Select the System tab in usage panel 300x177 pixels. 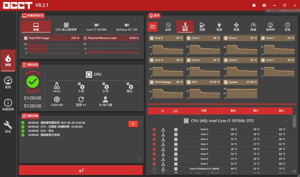coord(36,27)
